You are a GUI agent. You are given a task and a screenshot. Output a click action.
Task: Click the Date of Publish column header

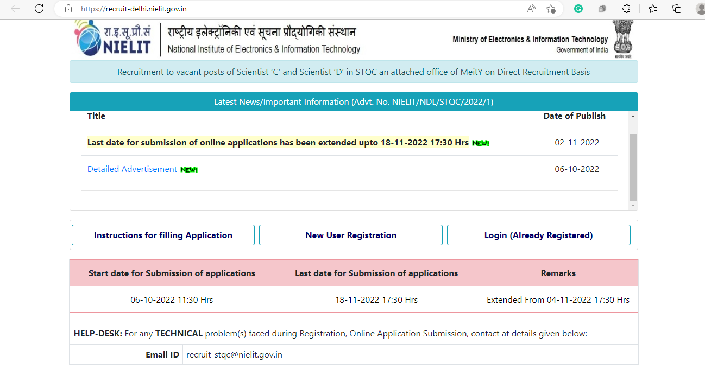(575, 116)
